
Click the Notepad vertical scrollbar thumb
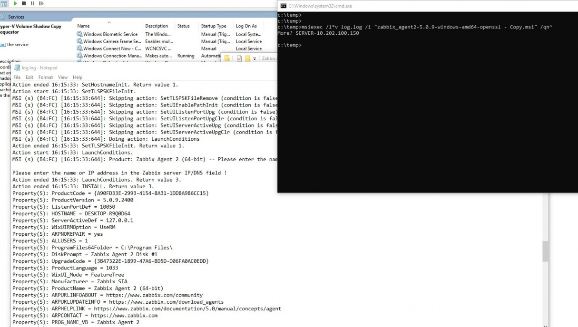pyautogui.click(x=545, y=251)
